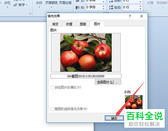
Task: Open the dialog help question mark
Action: click(x=130, y=16)
